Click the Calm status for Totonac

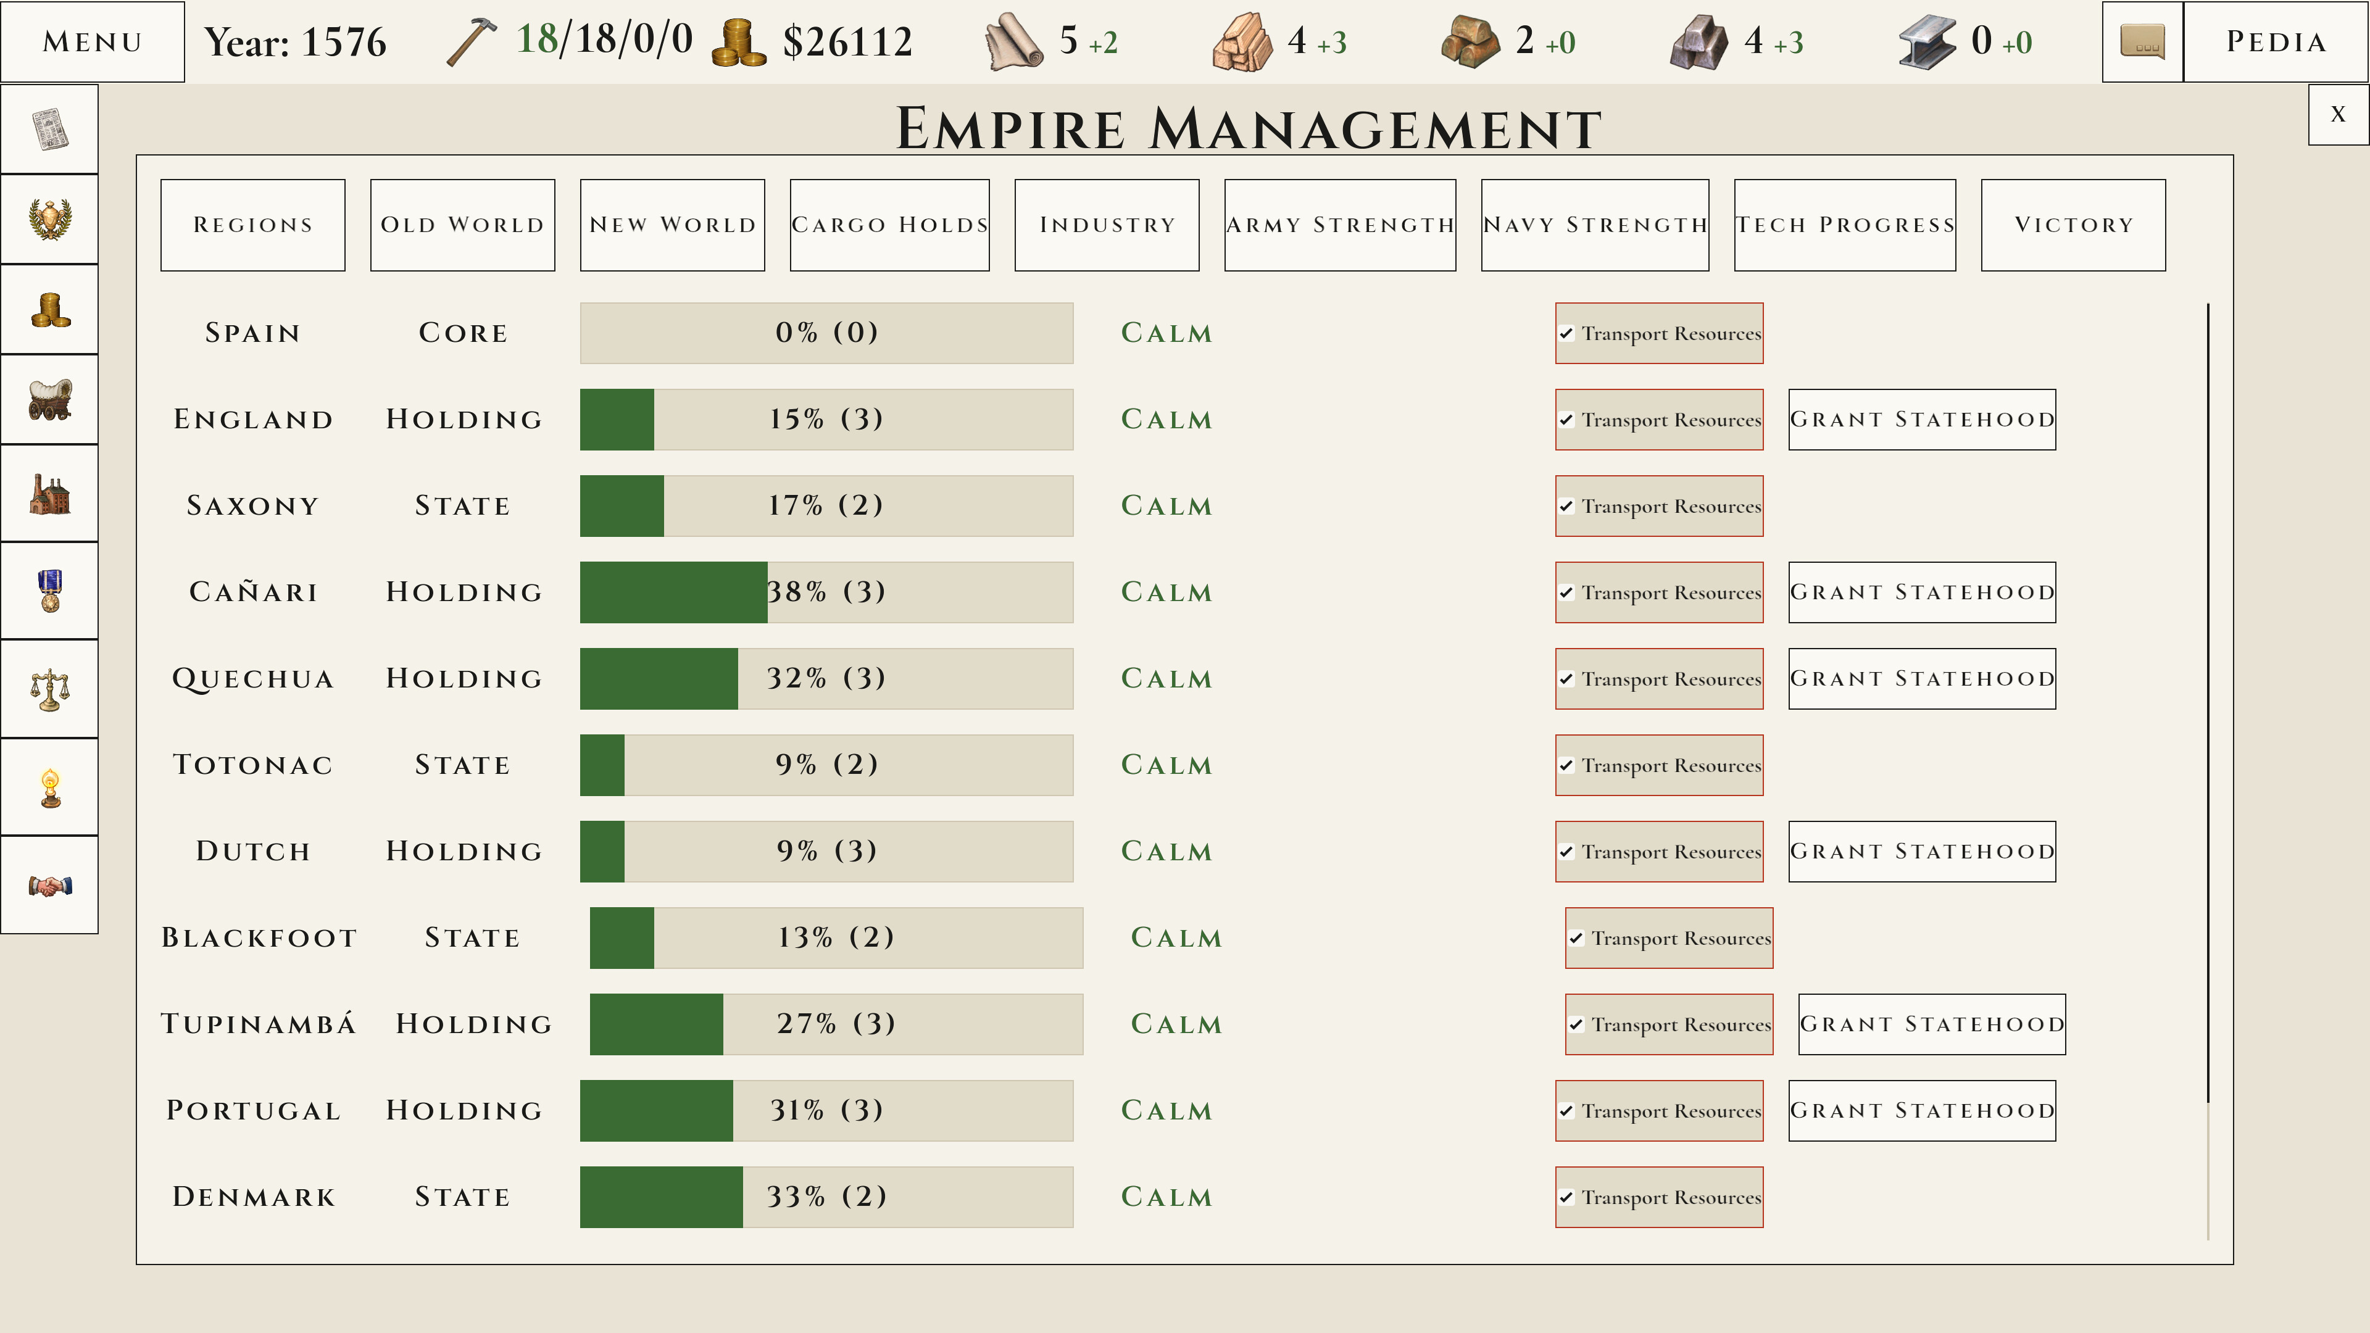[x=1166, y=765]
